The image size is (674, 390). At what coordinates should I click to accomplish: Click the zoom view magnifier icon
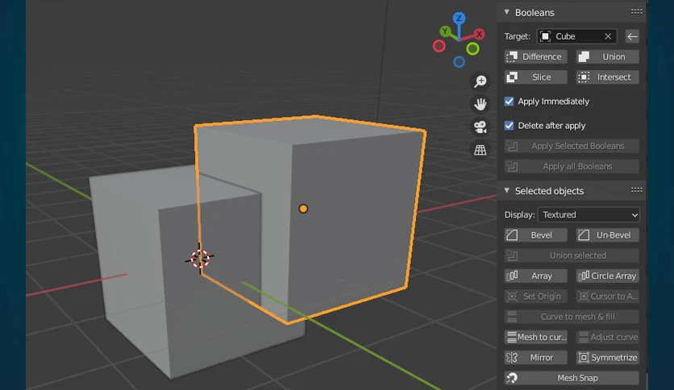pos(481,81)
